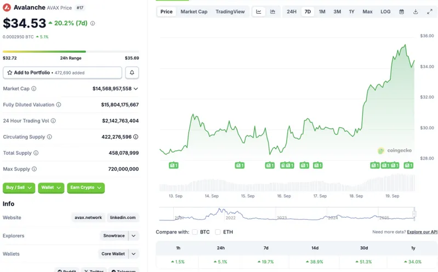The image size is (438, 272).
Task: Click right handle of chart range navigator
Action: (x=414, y=214)
